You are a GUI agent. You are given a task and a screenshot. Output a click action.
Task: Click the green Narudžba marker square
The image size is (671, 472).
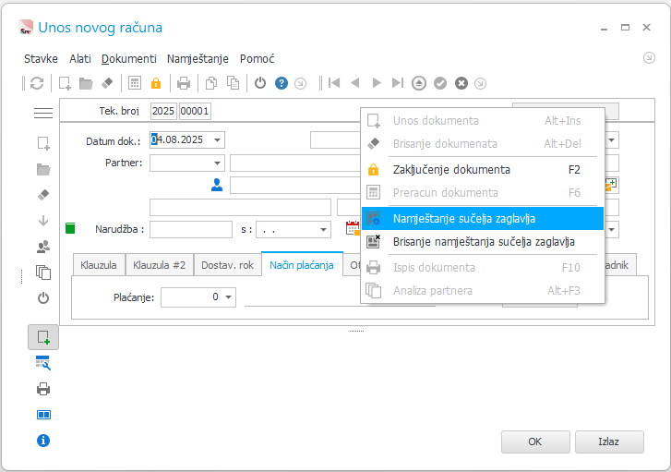(70, 228)
